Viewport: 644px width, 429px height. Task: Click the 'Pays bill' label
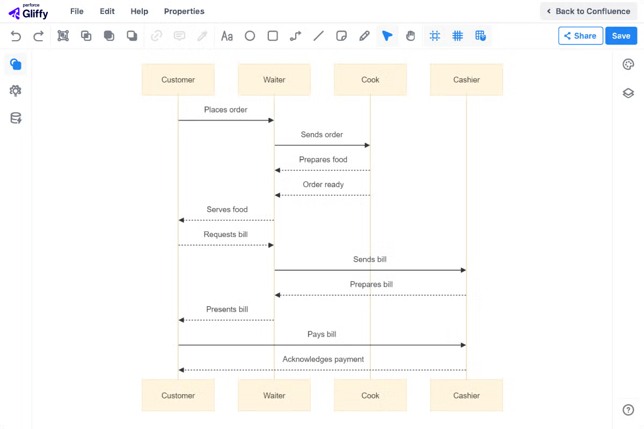(322, 335)
